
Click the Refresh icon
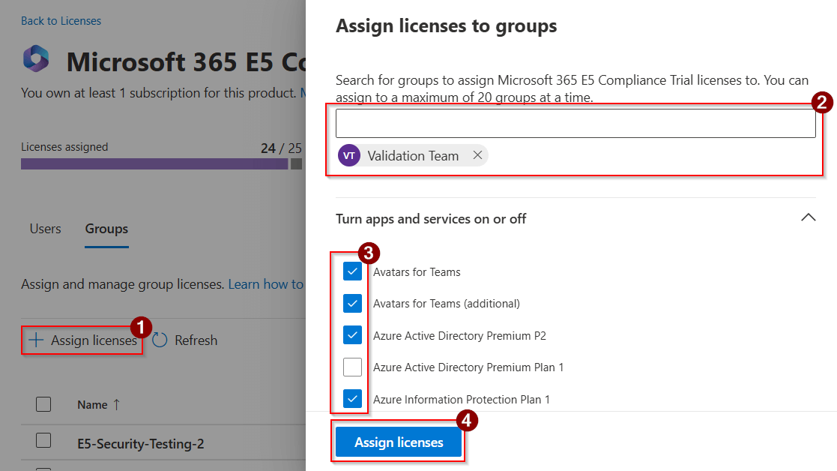pos(158,340)
